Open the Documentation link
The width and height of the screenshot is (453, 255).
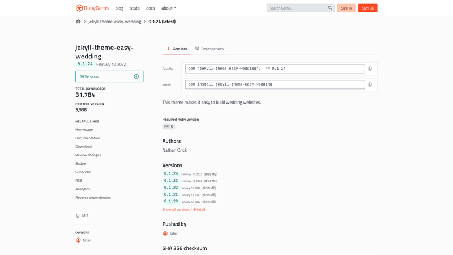(88, 138)
